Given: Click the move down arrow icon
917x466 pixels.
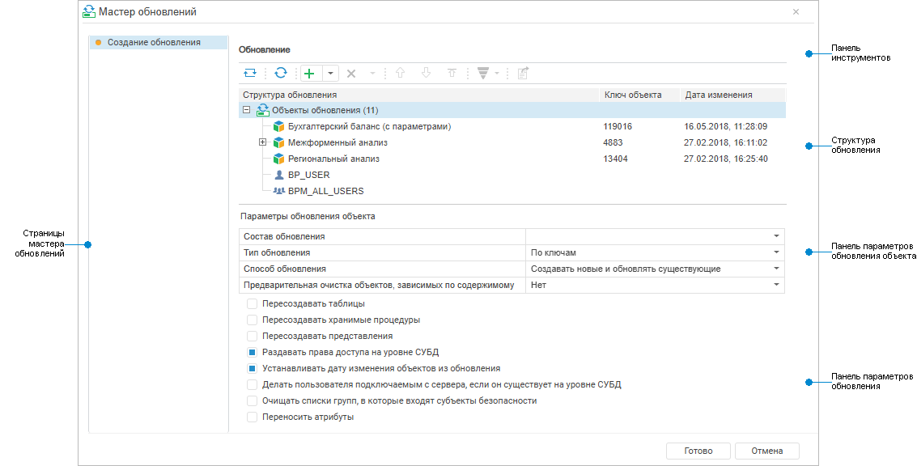Looking at the screenshot, I should click(x=426, y=73).
